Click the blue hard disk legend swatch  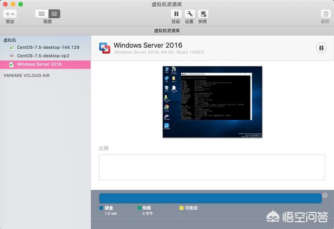pos(101,208)
